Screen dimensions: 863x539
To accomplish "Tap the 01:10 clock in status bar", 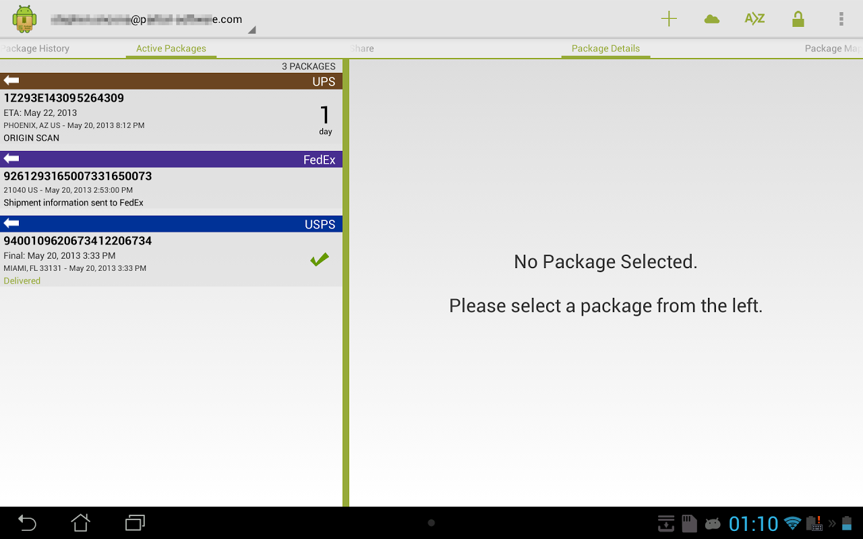I will tap(754, 524).
